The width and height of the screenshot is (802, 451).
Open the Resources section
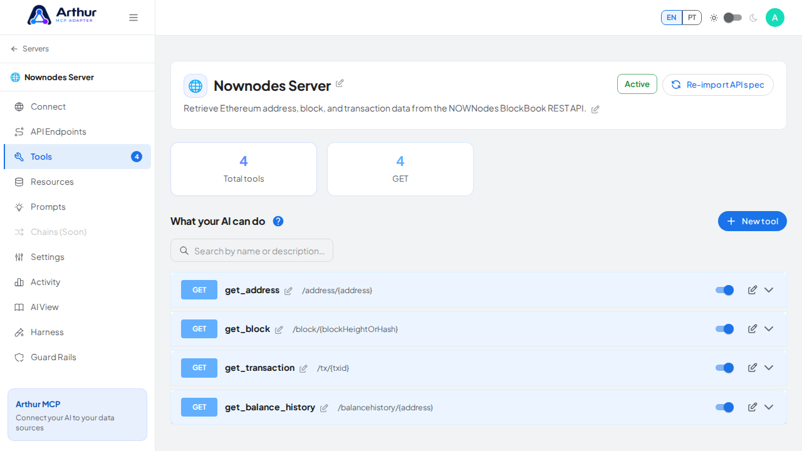pos(77,182)
